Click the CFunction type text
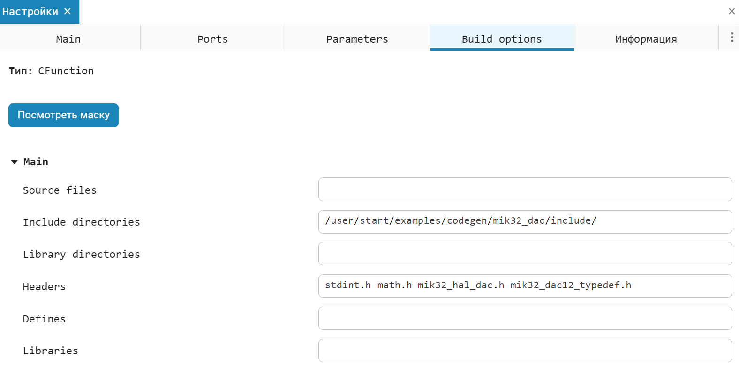 [66, 71]
